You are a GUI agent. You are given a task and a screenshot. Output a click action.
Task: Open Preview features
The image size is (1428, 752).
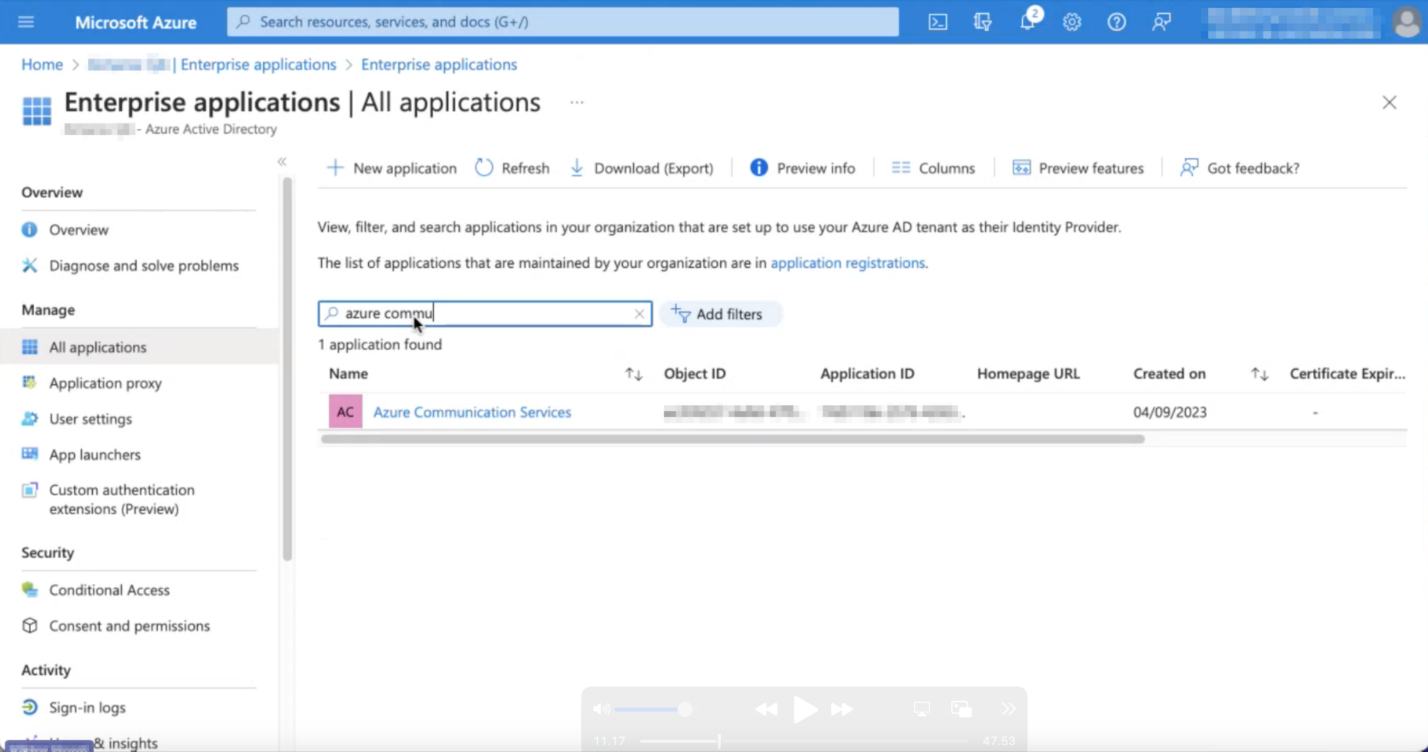(1078, 168)
